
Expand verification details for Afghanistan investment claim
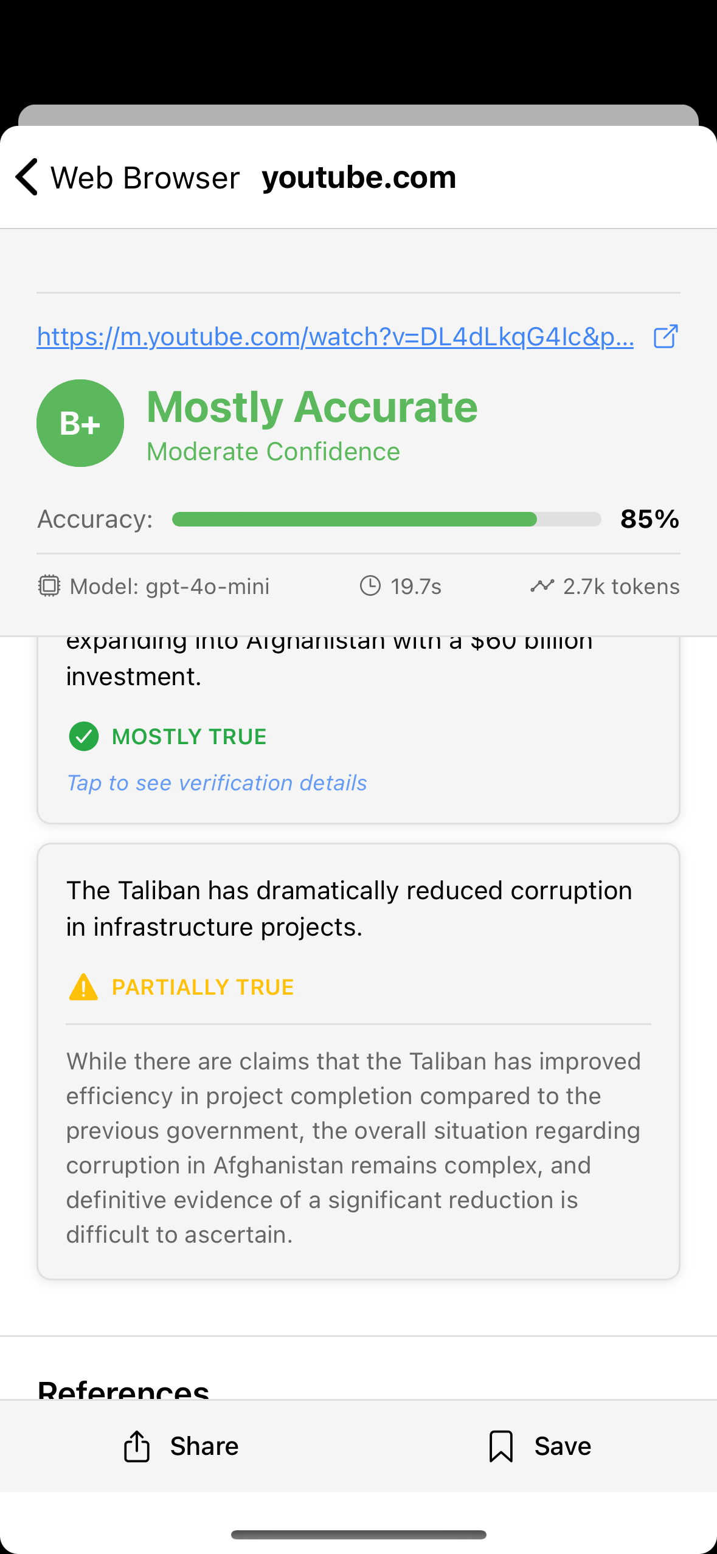(x=216, y=782)
